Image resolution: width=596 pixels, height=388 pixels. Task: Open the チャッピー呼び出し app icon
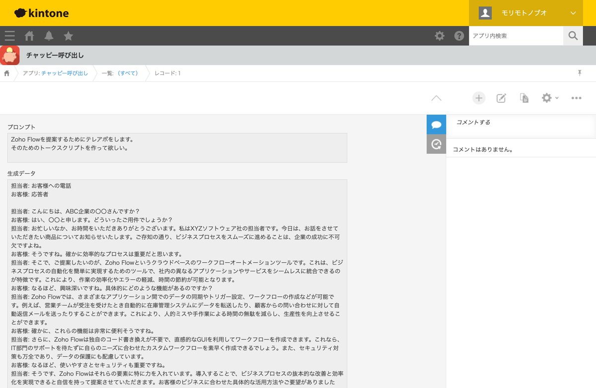pyautogui.click(x=9, y=55)
